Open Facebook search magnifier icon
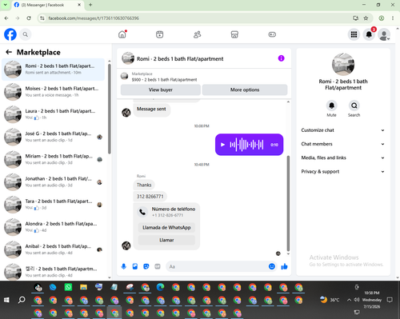The height and width of the screenshot is (319, 400). (x=26, y=34)
